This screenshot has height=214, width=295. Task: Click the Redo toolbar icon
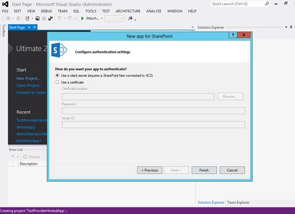70,18
